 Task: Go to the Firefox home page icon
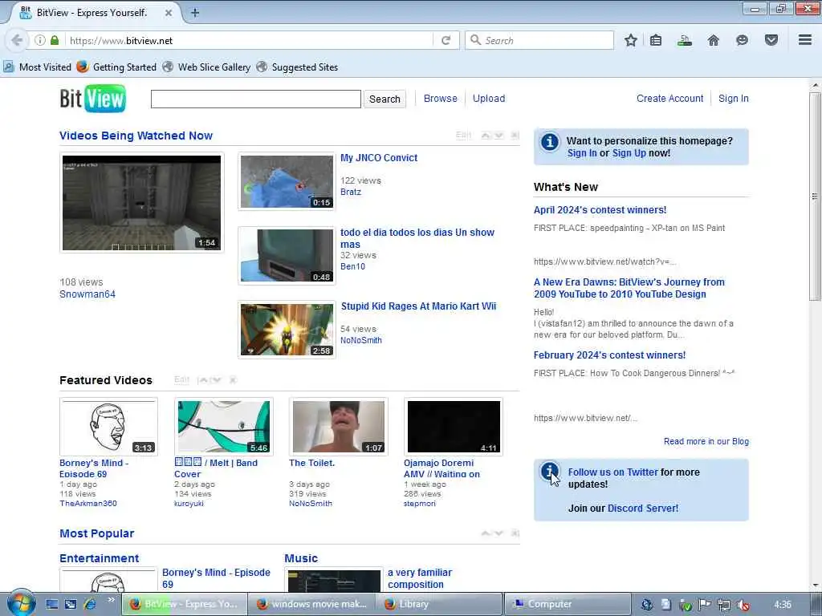(713, 40)
